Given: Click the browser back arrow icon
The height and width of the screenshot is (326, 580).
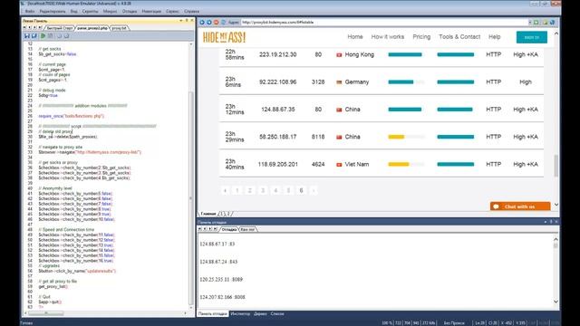Looking at the screenshot, I should 202,22.
